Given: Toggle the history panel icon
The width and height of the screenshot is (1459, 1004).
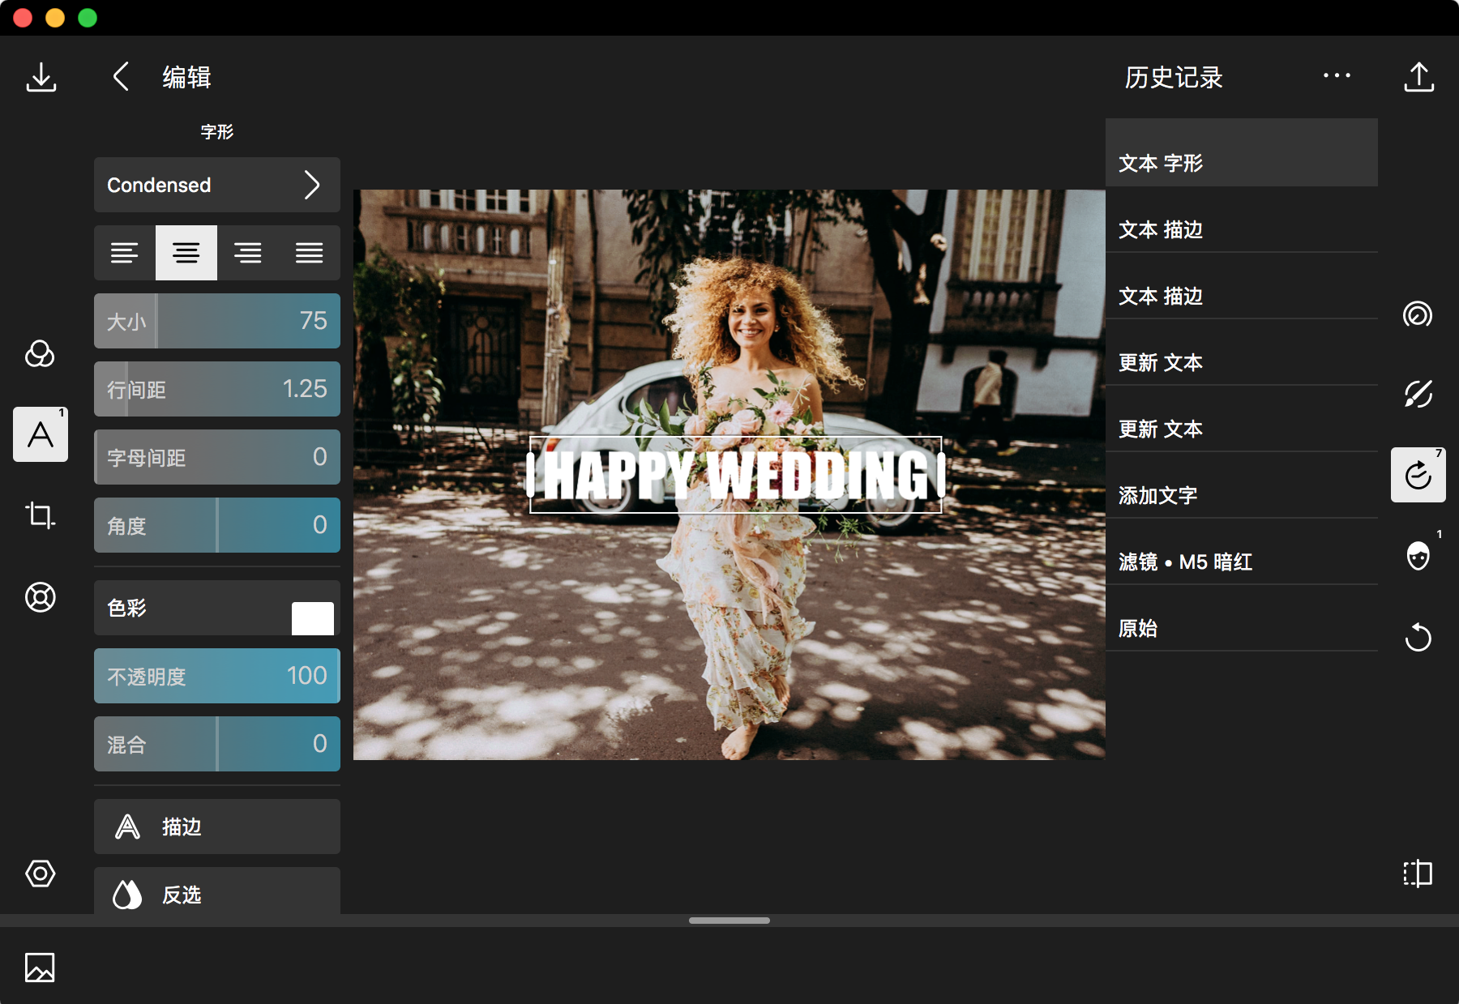Looking at the screenshot, I should pyautogui.click(x=1418, y=475).
